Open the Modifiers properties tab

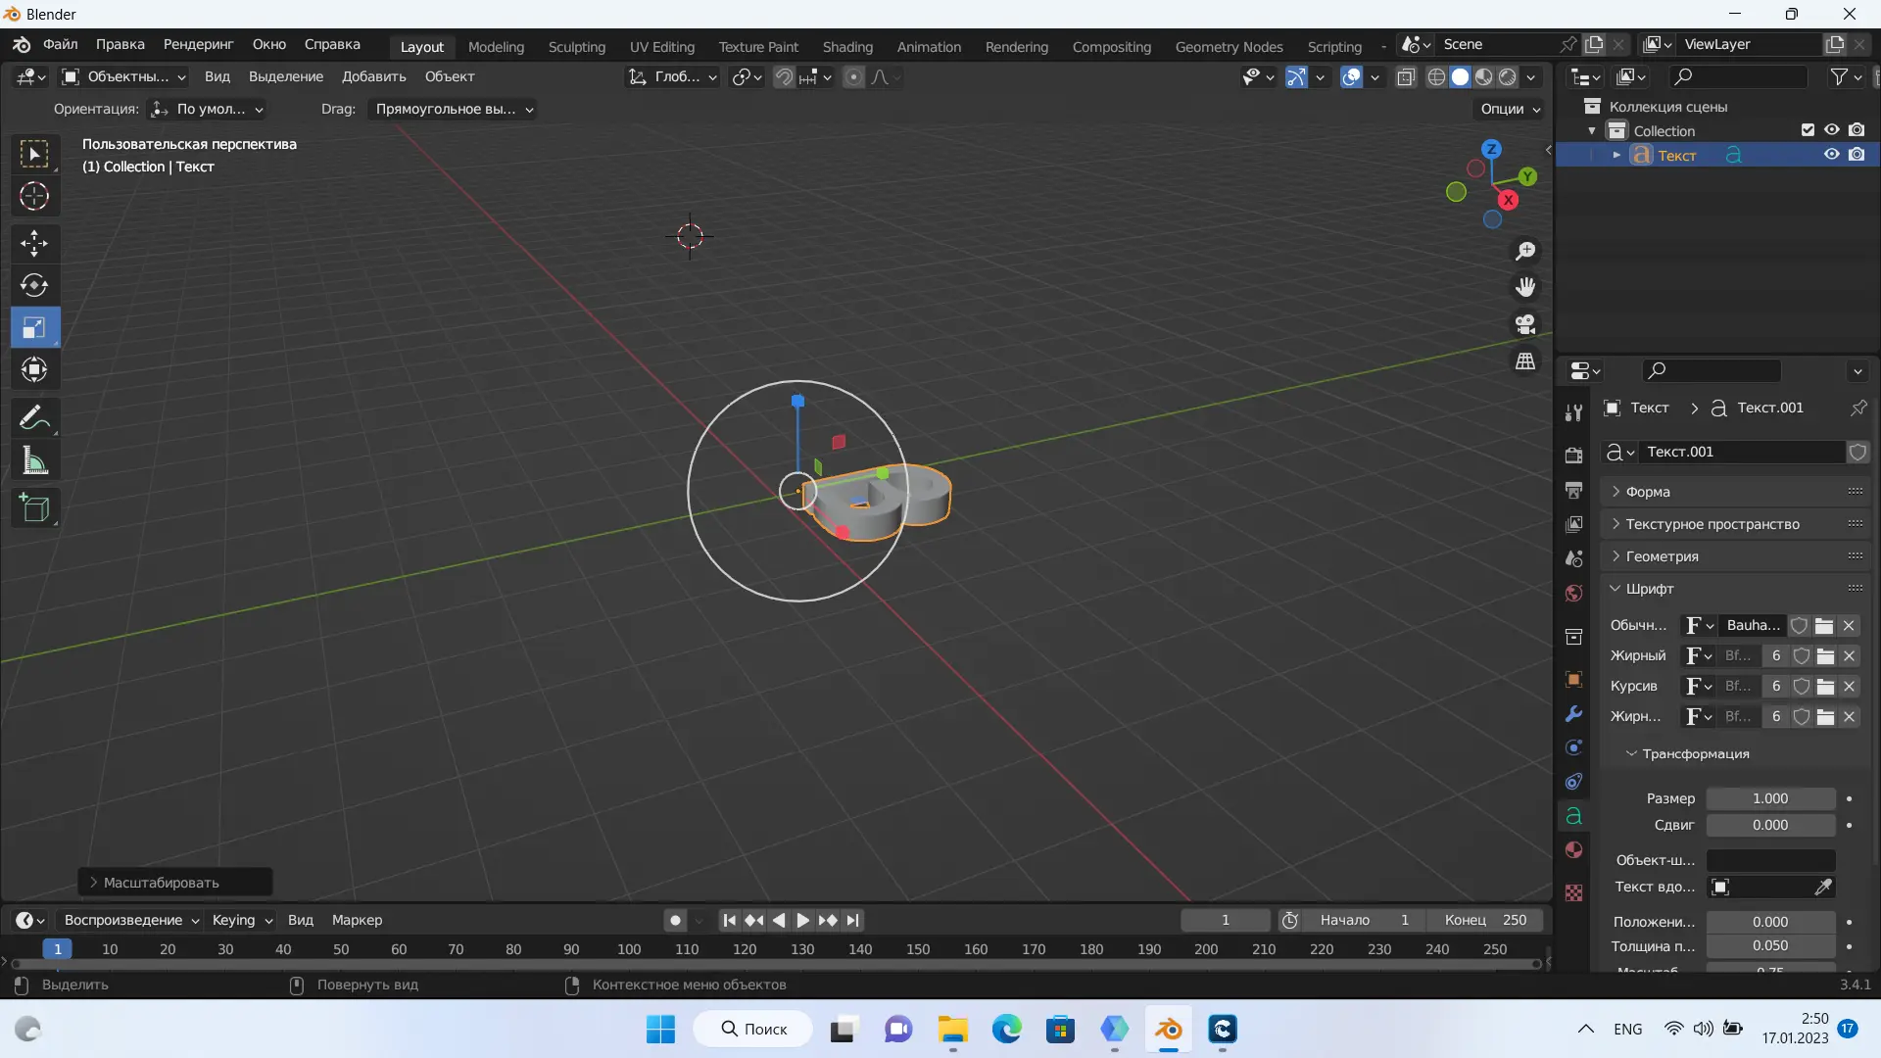(1573, 713)
